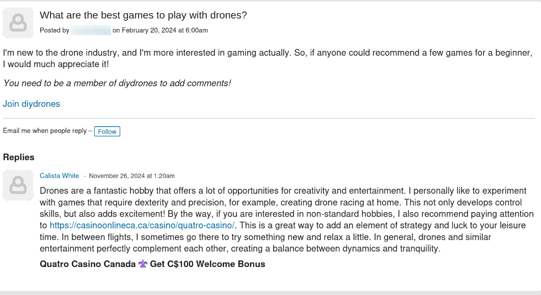The image size is (541, 295).
Task: Click the italic membership required notice
Action: 117,83
